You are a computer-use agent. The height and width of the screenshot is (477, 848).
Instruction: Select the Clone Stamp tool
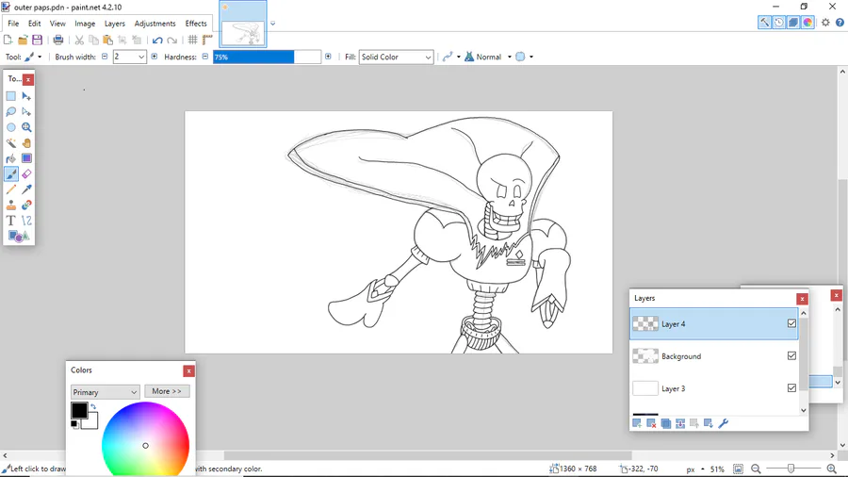11,205
